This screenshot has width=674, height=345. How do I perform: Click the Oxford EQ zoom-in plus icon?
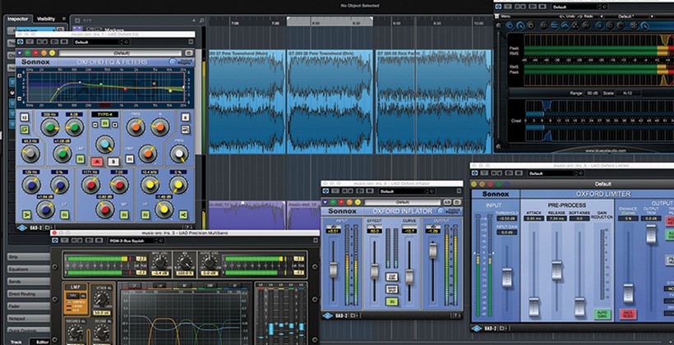coord(20,76)
